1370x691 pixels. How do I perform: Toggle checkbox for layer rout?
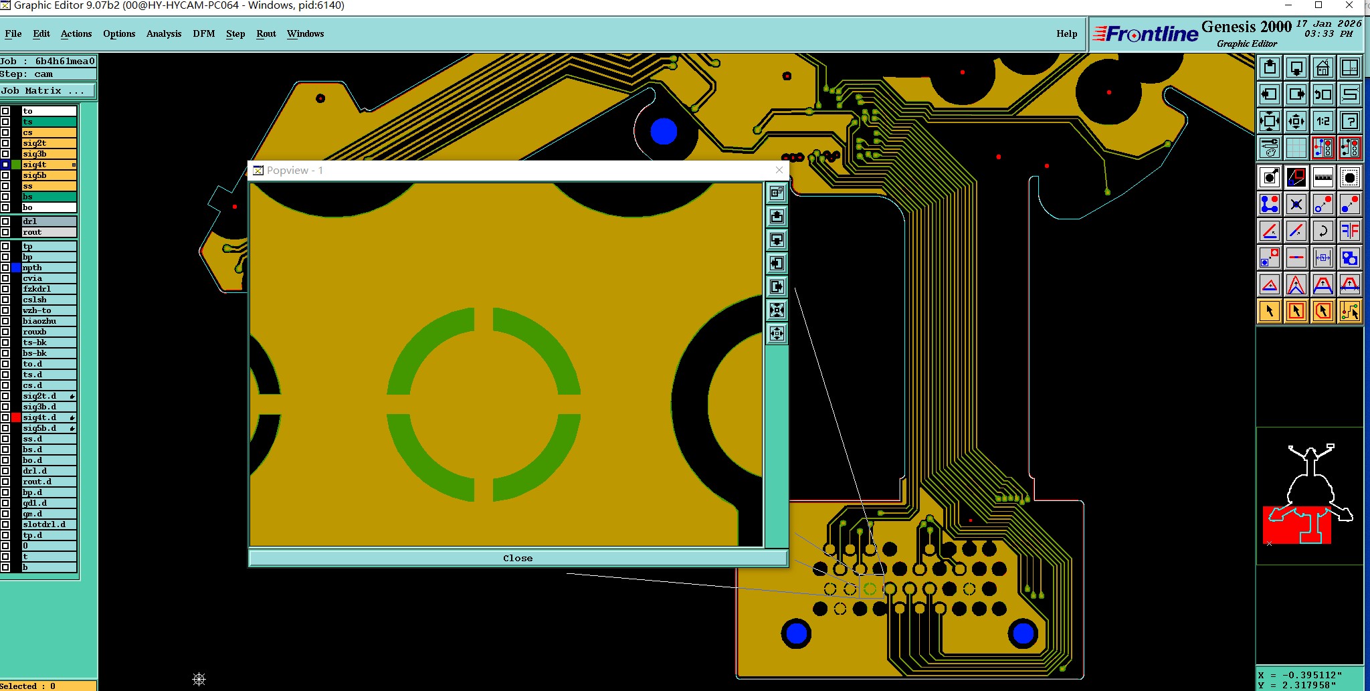coord(5,232)
